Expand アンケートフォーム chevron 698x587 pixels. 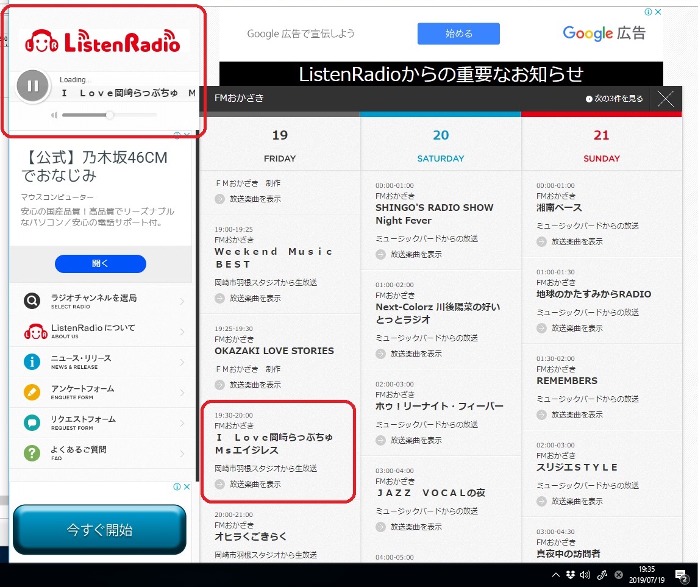pyautogui.click(x=182, y=393)
